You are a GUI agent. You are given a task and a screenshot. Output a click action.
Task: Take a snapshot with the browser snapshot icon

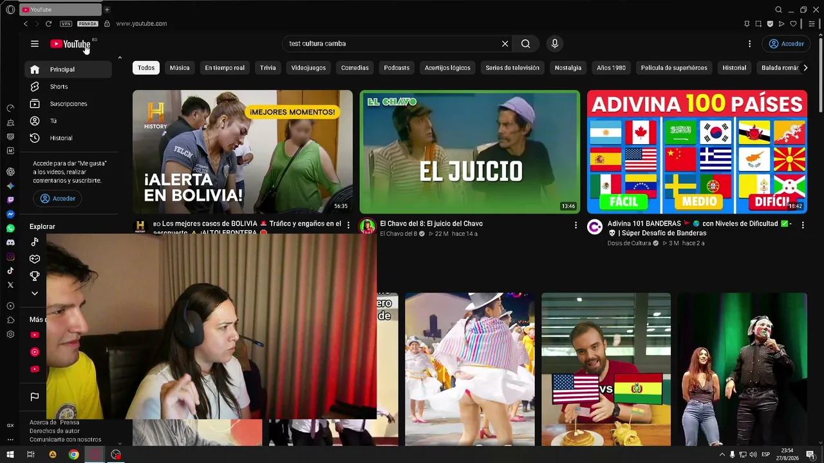(x=758, y=24)
